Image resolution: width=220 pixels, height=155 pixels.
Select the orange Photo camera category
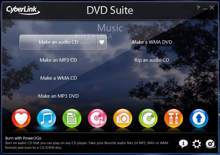pyautogui.click(x=123, y=118)
